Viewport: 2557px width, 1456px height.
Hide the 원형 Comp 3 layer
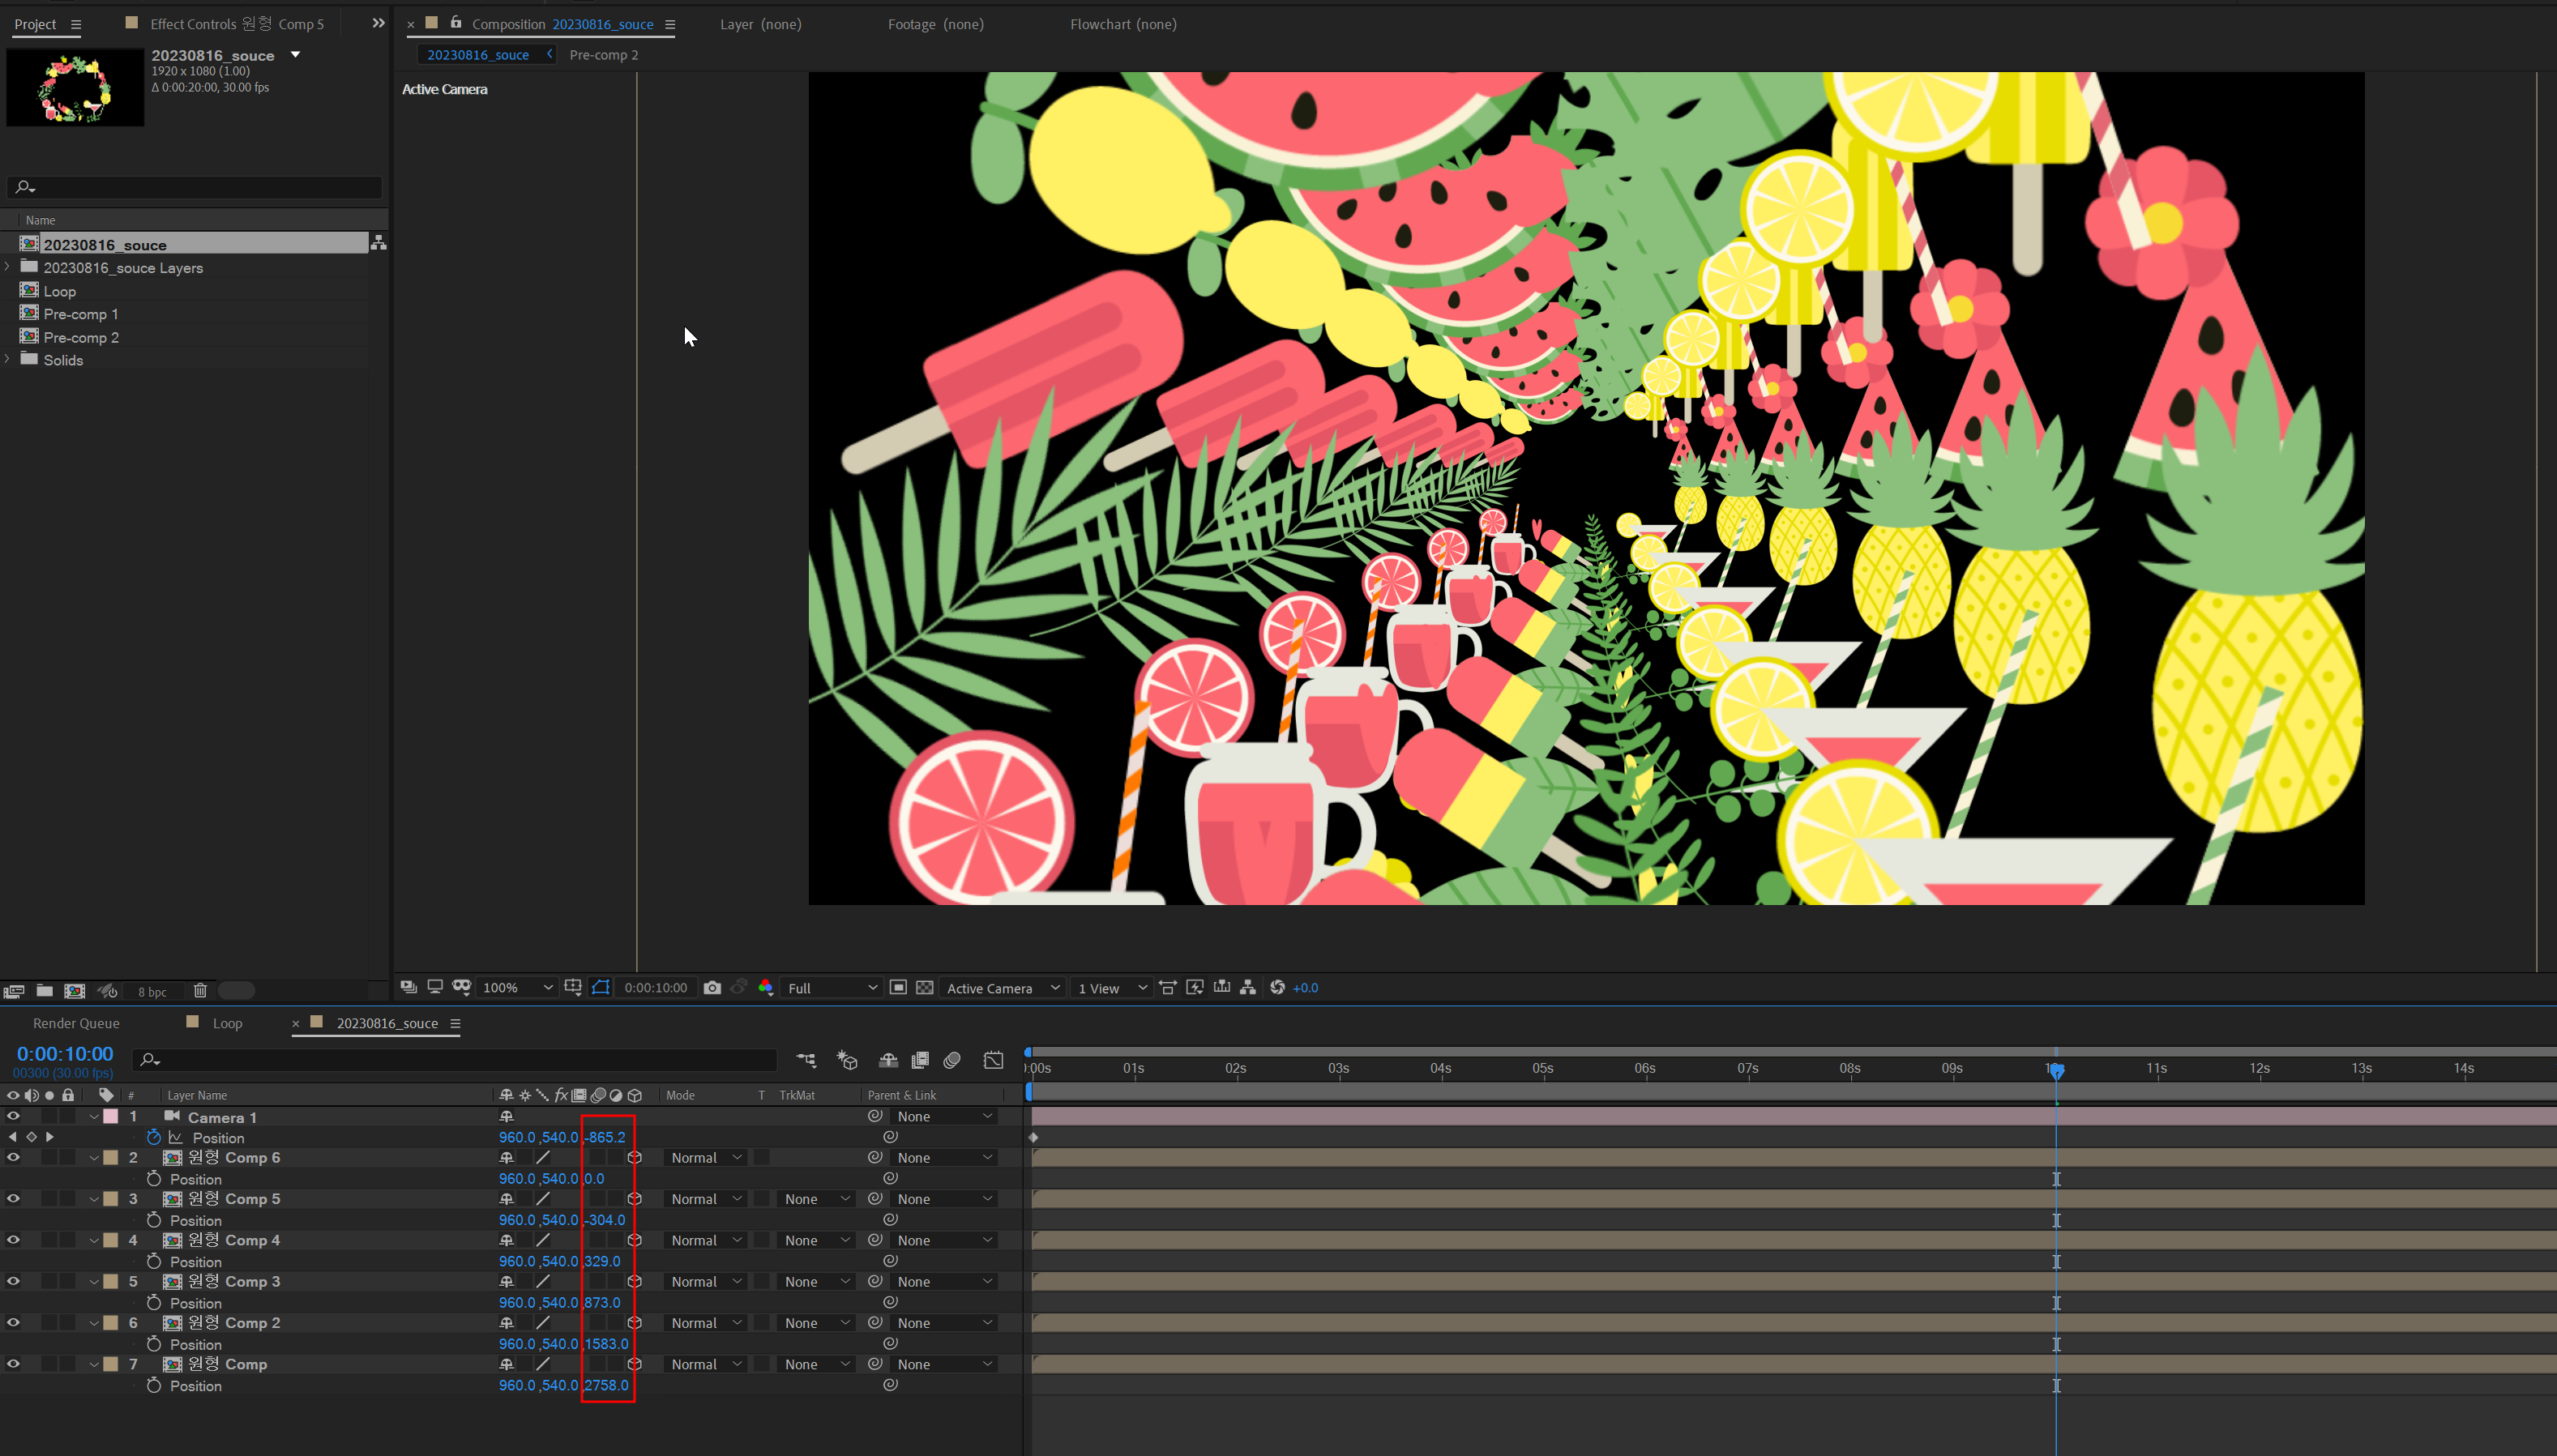[x=13, y=1281]
